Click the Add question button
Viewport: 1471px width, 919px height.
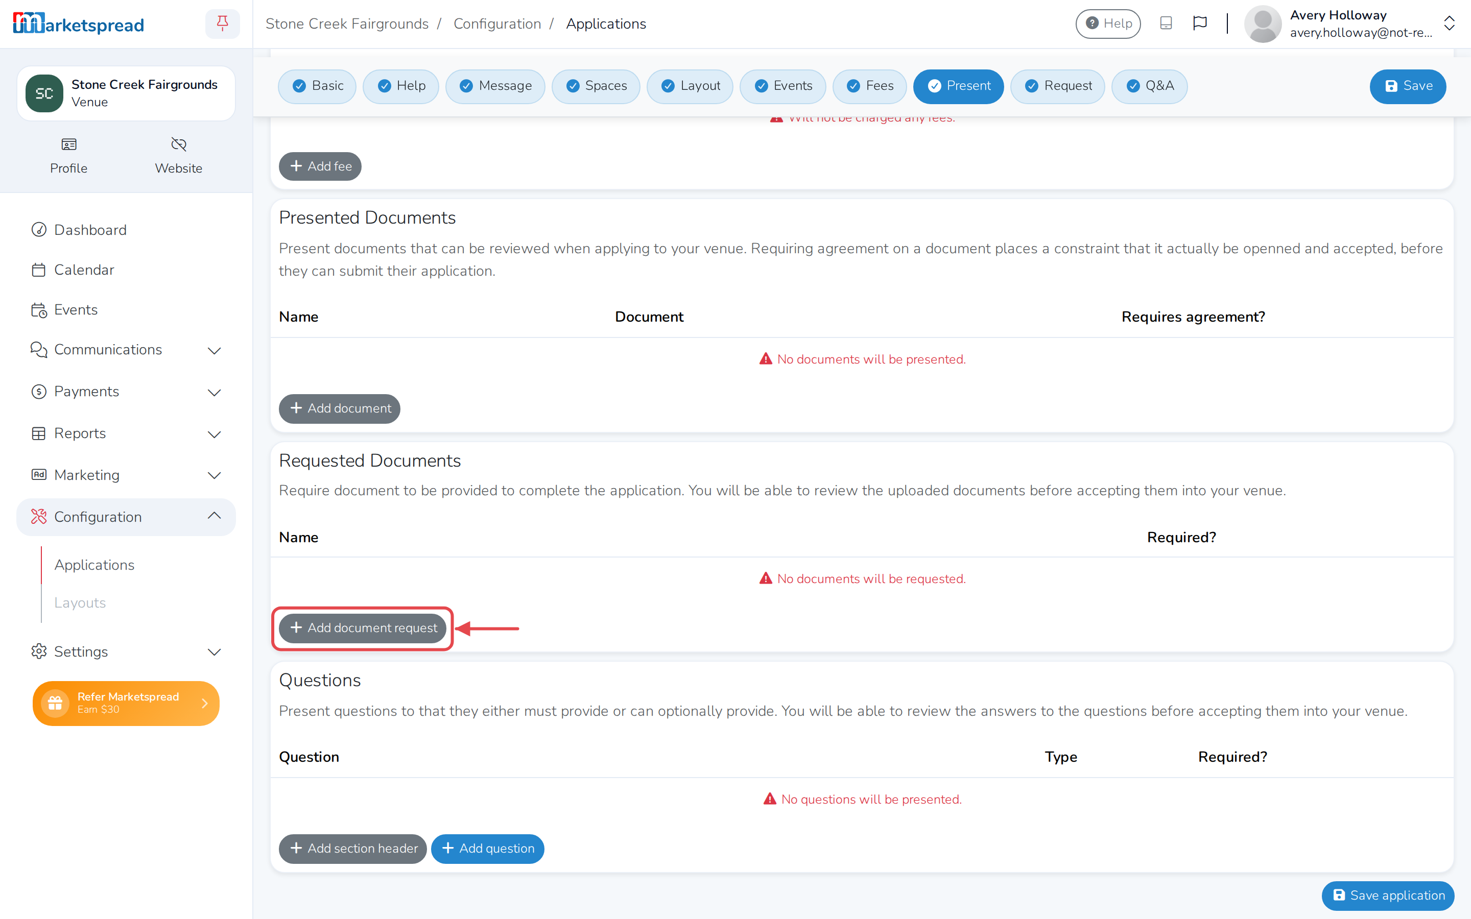(487, 849)
